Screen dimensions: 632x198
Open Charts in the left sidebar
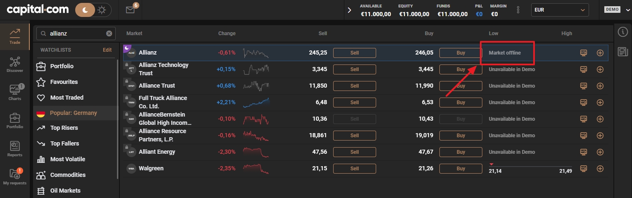[15, 92]
